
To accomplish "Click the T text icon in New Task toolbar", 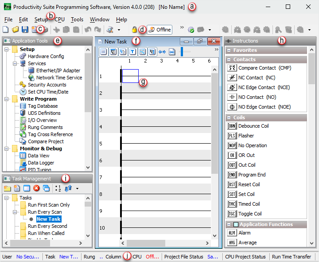I will [x=132, y=51].
